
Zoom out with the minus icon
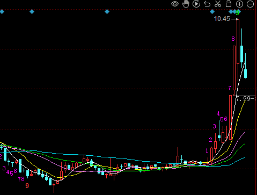click(250, 4)
